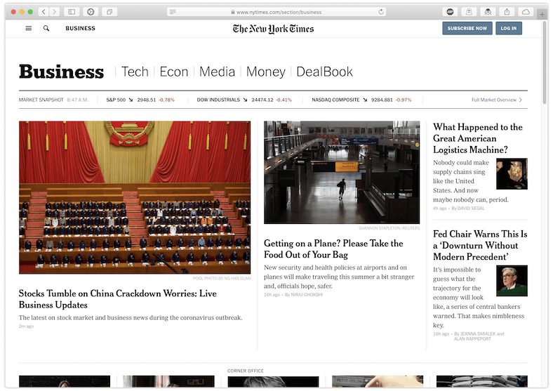Click author name Niraj Chokshi
This screenshot has height=391, width=553.
point(307,295)
